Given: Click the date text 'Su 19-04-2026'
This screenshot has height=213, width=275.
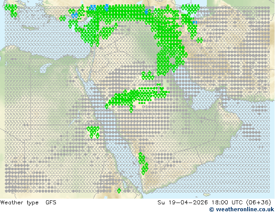Looking at the screenshot, I should click(183, 203).
